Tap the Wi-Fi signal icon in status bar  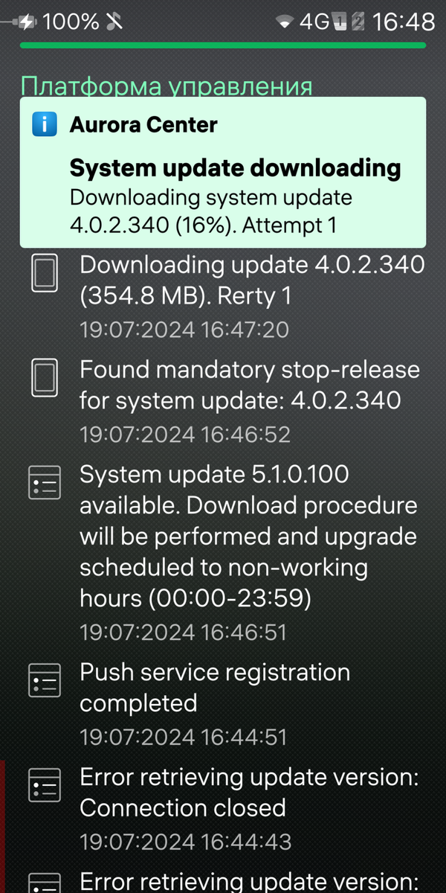284,22
